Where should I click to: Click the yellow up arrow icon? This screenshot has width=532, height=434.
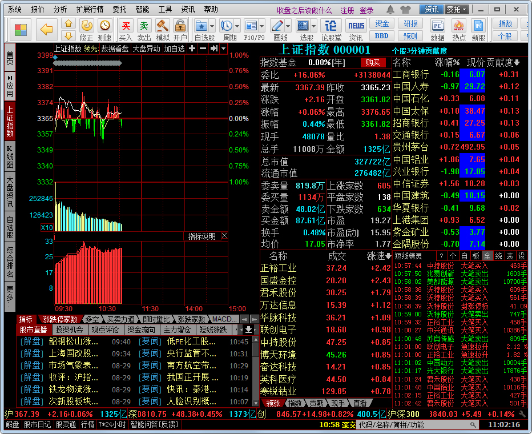click(68, 24)
